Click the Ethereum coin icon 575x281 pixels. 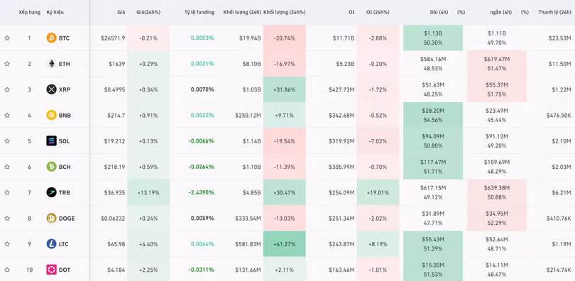coord(51,64)
